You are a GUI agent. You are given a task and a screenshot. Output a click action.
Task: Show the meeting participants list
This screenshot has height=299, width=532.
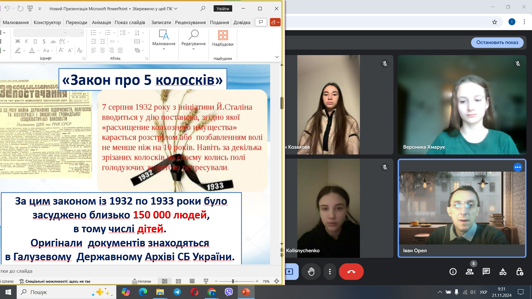pos(469,272)
